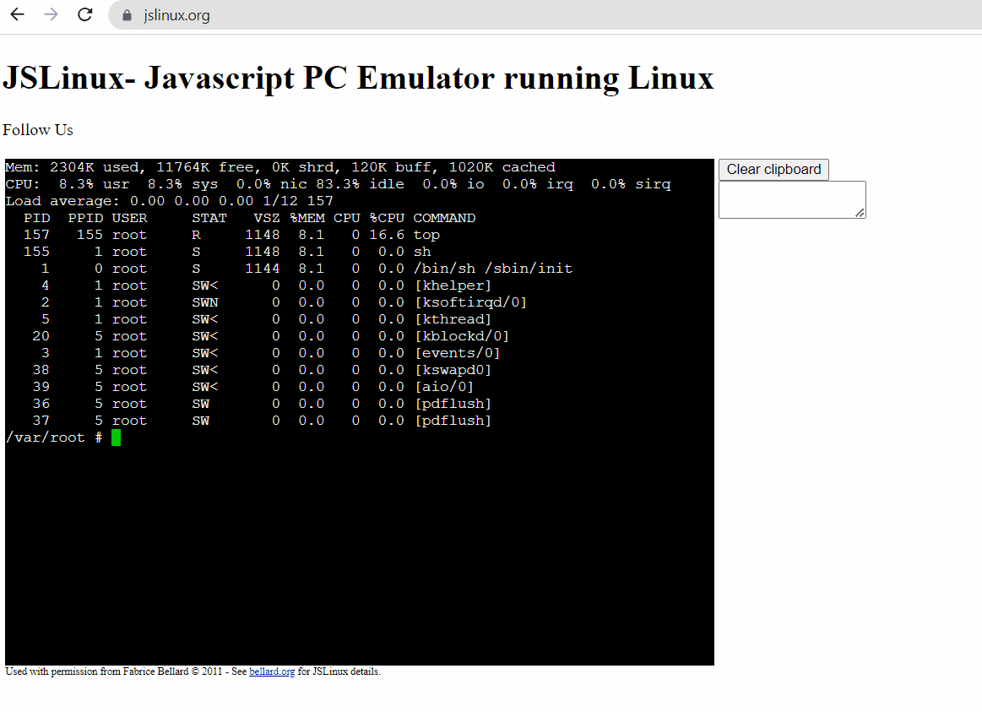Click the resize handle of the clipboard textarea
The image size is (982, 712).
[x=861, y=214]
